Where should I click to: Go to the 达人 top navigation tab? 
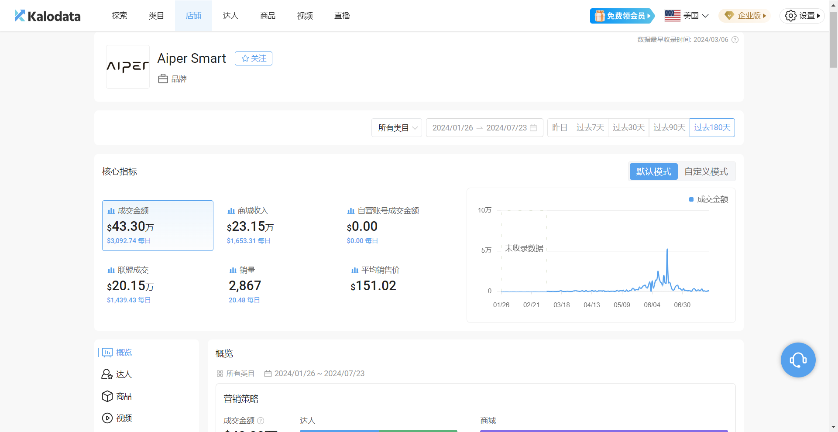click(230, 16)
